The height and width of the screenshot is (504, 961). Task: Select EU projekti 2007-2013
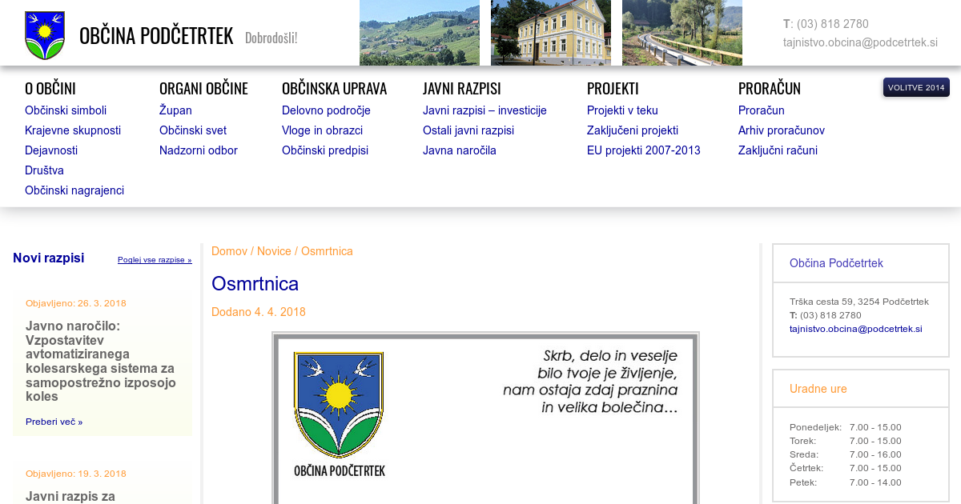tap(643, 150)
